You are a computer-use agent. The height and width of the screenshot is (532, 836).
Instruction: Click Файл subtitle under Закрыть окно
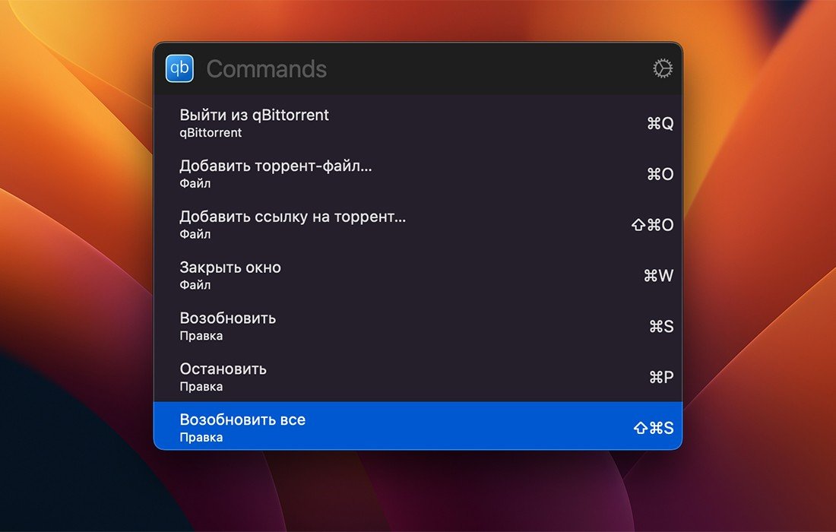[195, 285]
